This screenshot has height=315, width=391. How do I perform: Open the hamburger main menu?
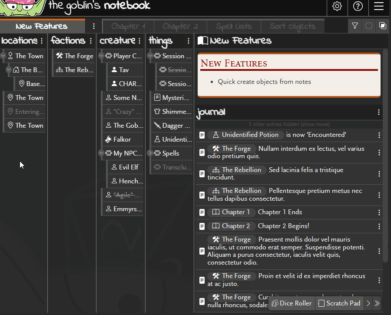[379, 7]
